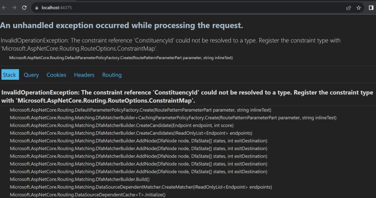Click the DataSourceDependentCache<T>.Initialize() frame
This screenshot has height=198, width=376.
click(88, 195)
